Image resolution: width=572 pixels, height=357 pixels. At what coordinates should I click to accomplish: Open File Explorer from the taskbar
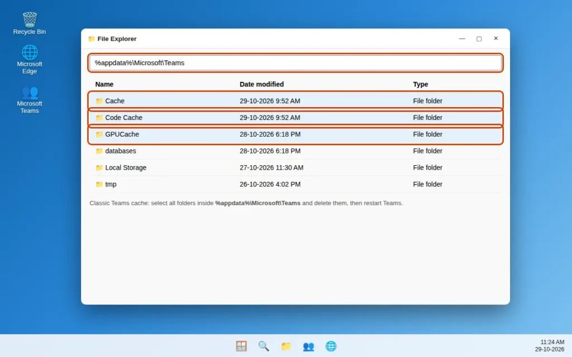(286, 346)
